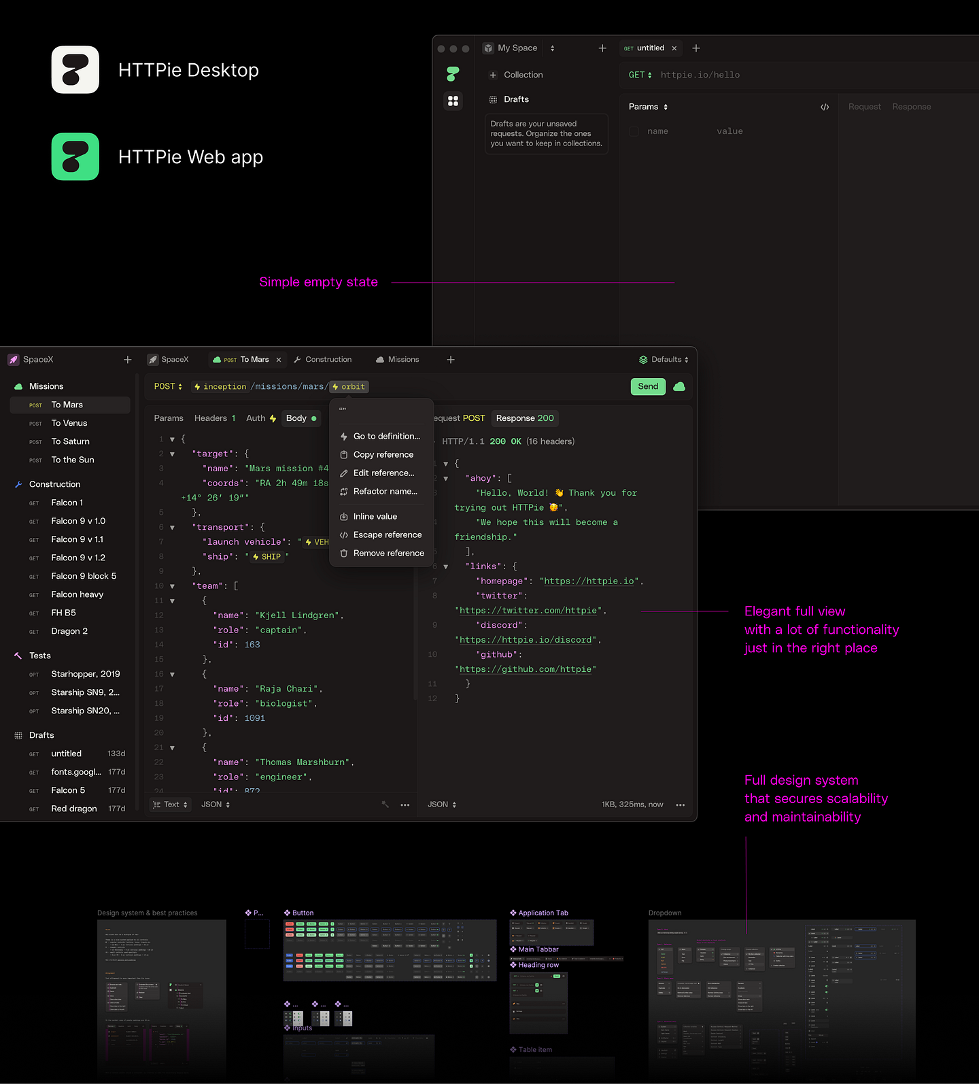Open the spaces grid icon below HTTPie logo
This screenshot has height=1084, width=979.
coord(453,101)
